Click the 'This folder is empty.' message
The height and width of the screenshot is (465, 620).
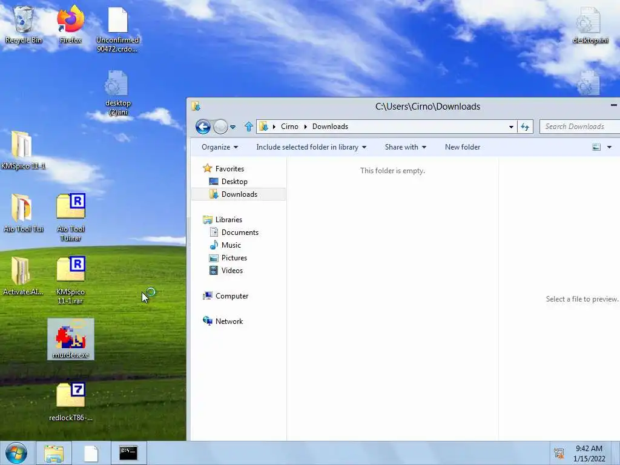[392, 171]
